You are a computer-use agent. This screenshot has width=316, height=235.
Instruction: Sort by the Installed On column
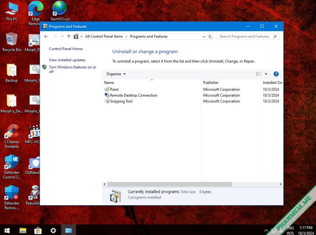tap(272, 83)
